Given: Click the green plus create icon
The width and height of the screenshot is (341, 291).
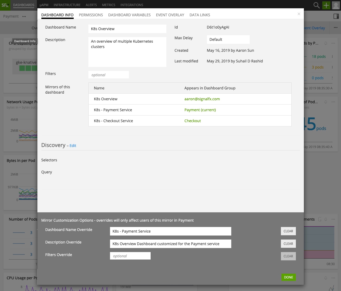Looking at the screenshot, I should point(326,5).
